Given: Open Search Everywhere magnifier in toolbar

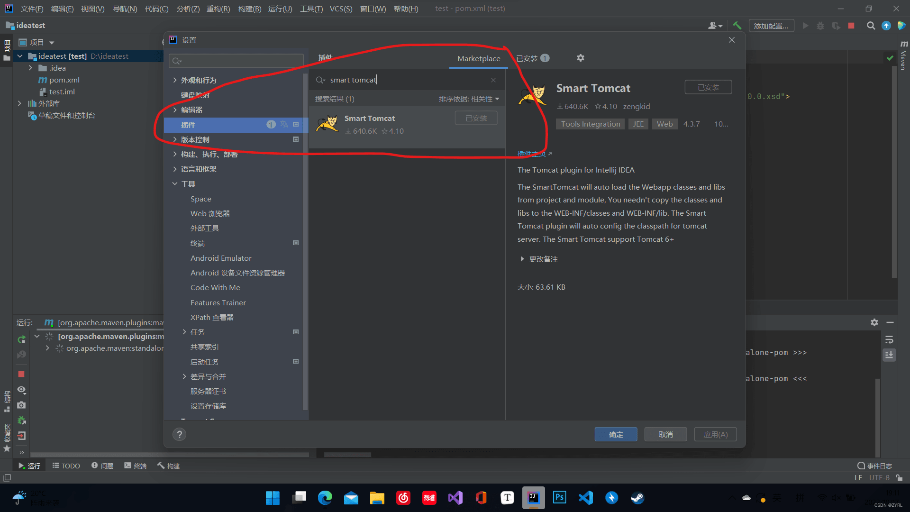Looking at the screenshot, I should pos(871,26).
